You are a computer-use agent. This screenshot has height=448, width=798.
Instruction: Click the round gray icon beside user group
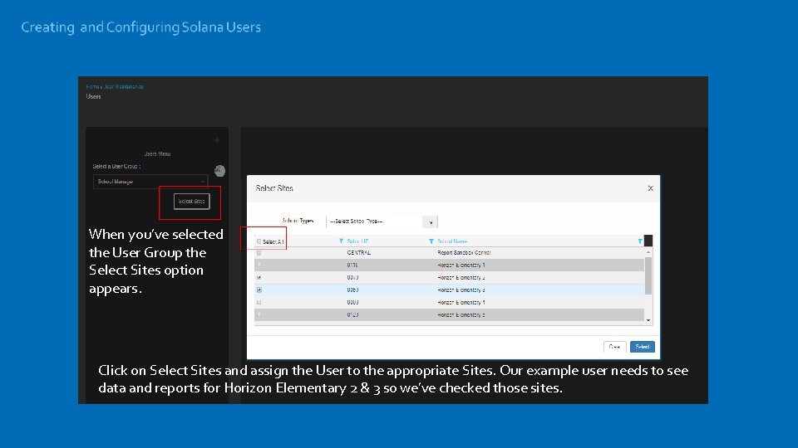(x=219, y=171)
